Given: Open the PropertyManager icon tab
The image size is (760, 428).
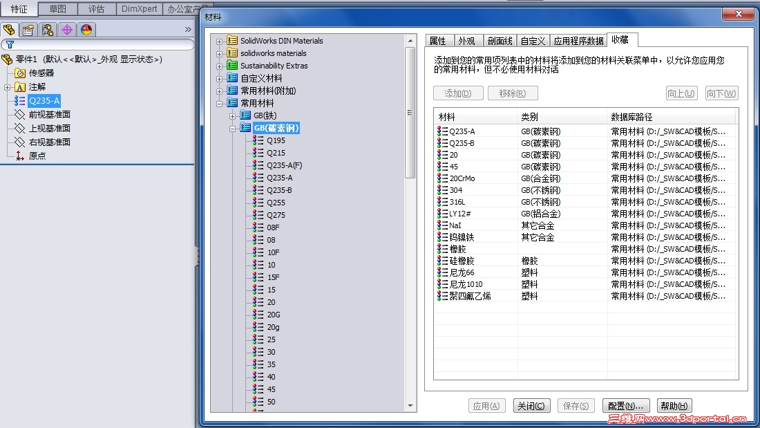Looking at the screenshot, I should [x=28, y=30].
